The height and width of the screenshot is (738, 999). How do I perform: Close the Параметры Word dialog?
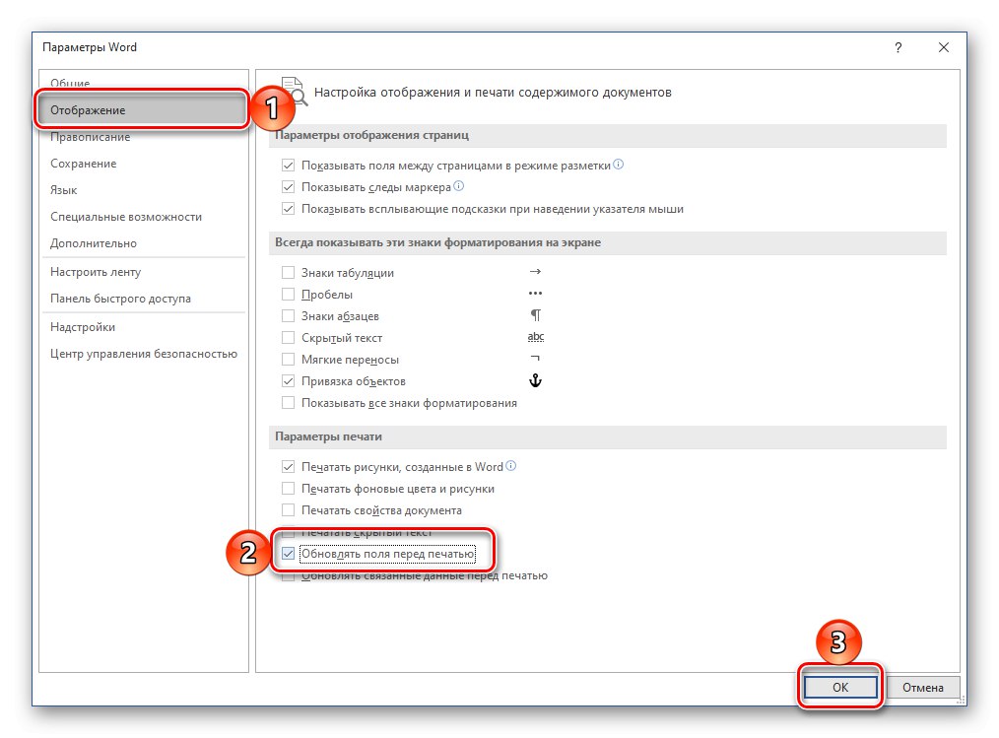coord(944,48)
